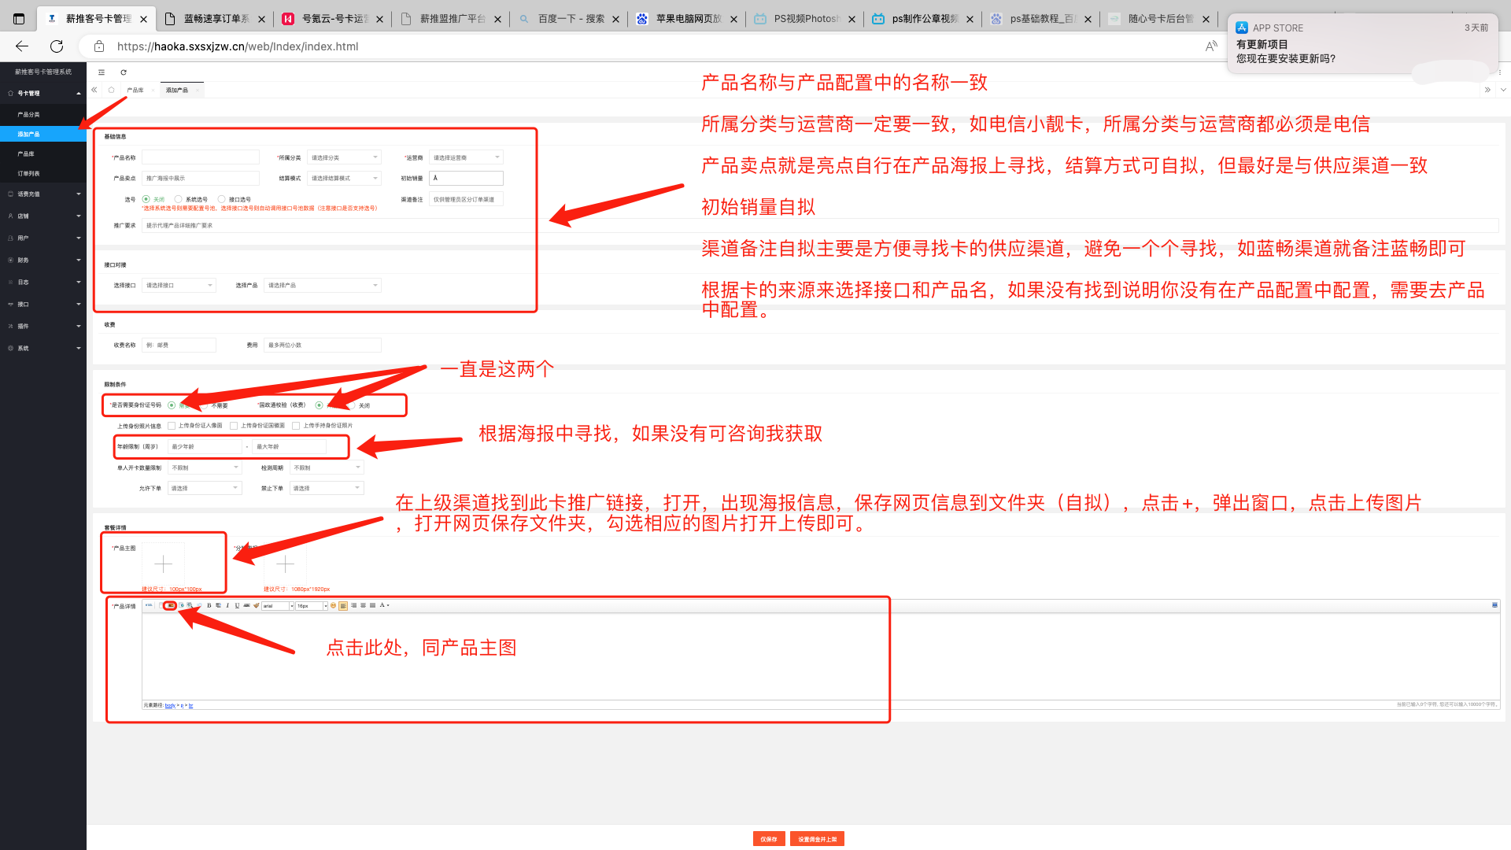Click the strikethrough icon in editor toolbar
This screenshot has height=850, width=1511.
(246, 605)
